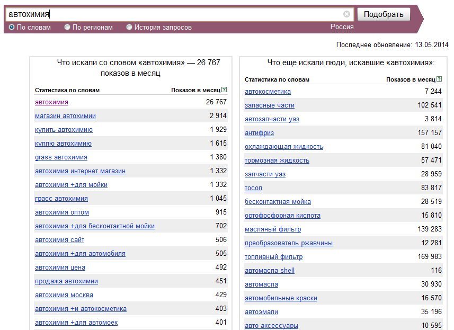Open the 'тормозная жидкость' link

tap(277, 160)
